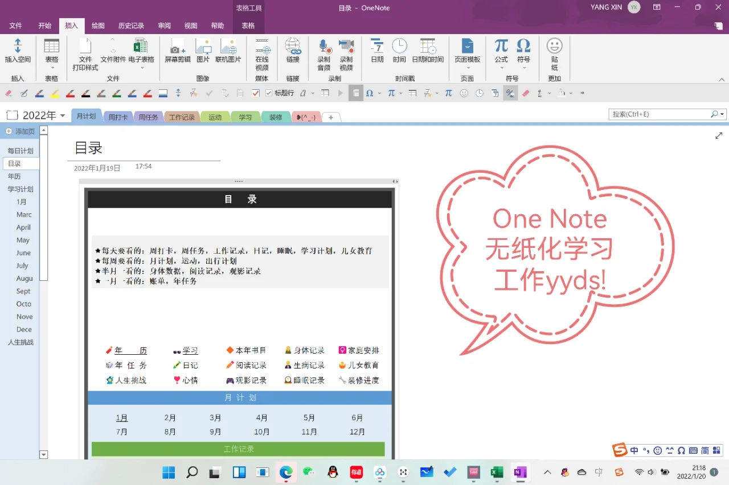The image size is (729, 485).
Task: Pick the green pen
Action: (x=117, y=93)
